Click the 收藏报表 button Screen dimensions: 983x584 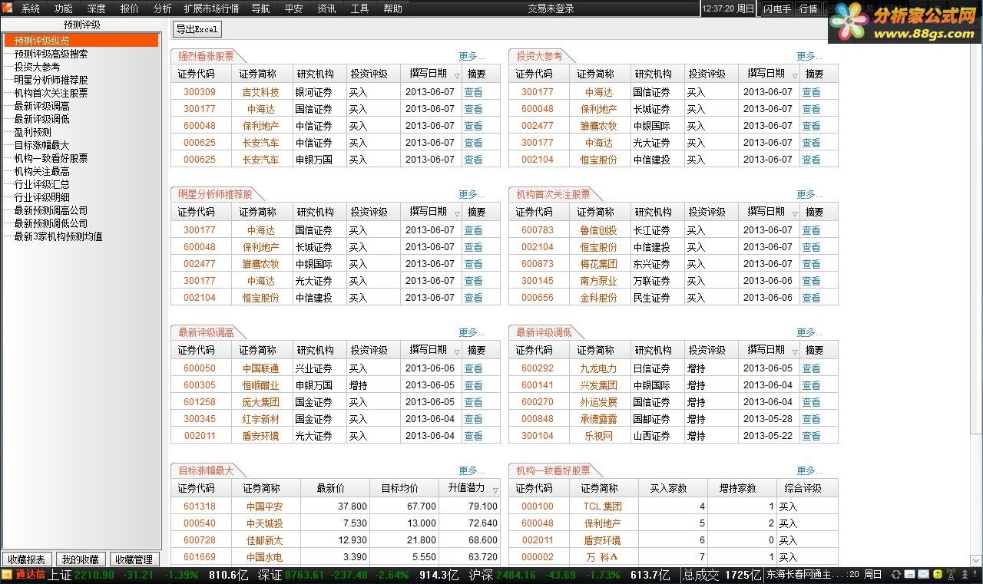[x=27, y=559]
